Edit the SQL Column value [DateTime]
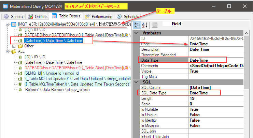Image resolution: width=253 pixels, height=138 pixels. pos(216,88)
